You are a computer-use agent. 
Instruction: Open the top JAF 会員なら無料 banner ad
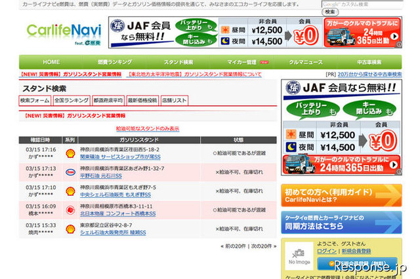(255, 33)
